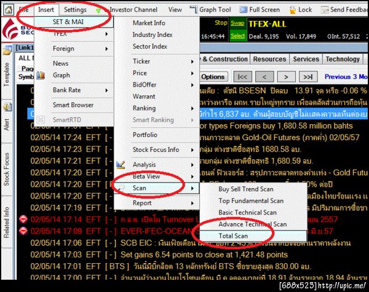Open the Related Info side tab
The image size is (369, 292).
click(x=6, y=223)
